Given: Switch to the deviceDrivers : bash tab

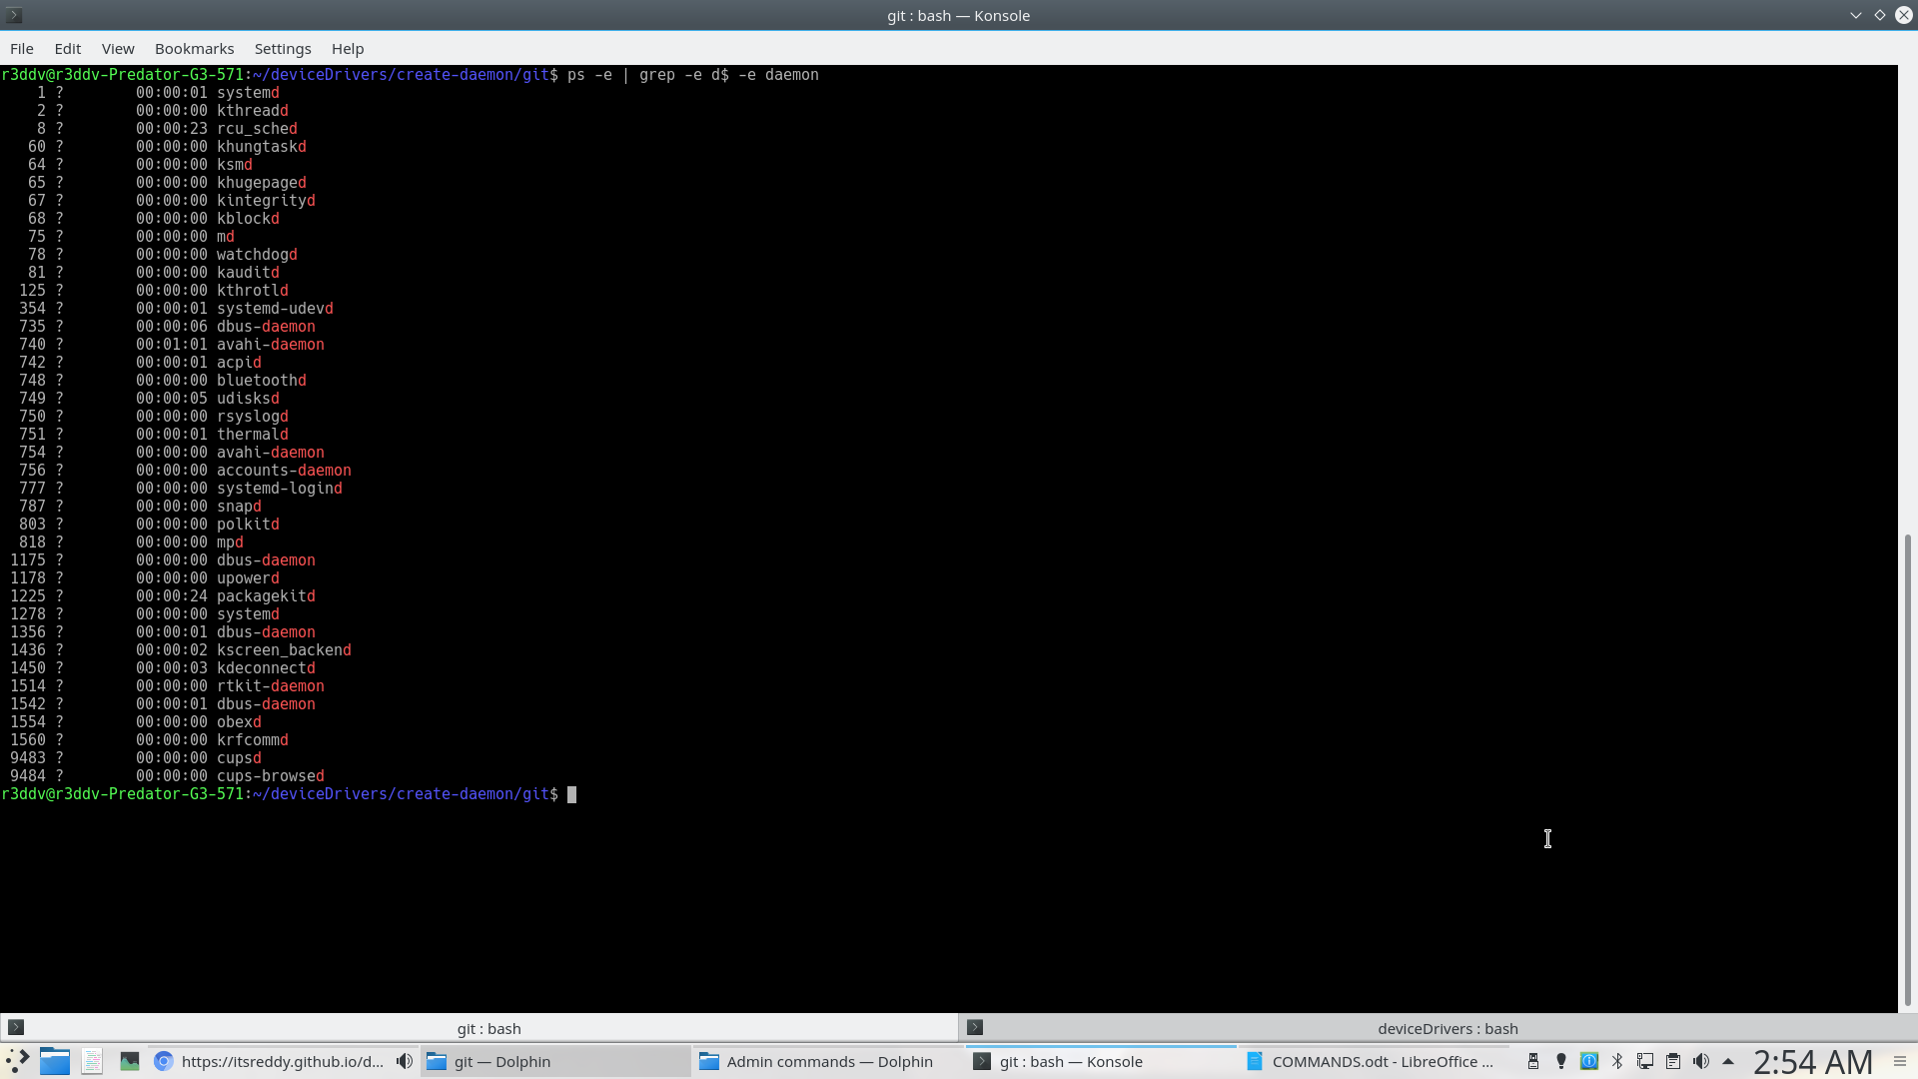Looking at the screenshot, I should (x=1447, y=1028).
